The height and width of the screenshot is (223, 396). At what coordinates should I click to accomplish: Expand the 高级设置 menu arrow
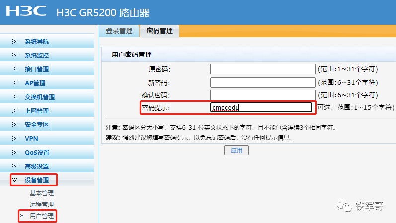tap(14, 166)
